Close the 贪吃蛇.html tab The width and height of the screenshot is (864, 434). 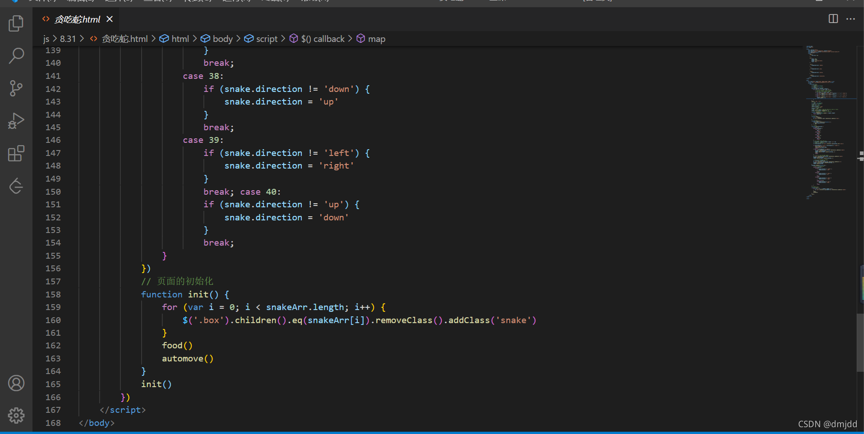coord(110,19)
